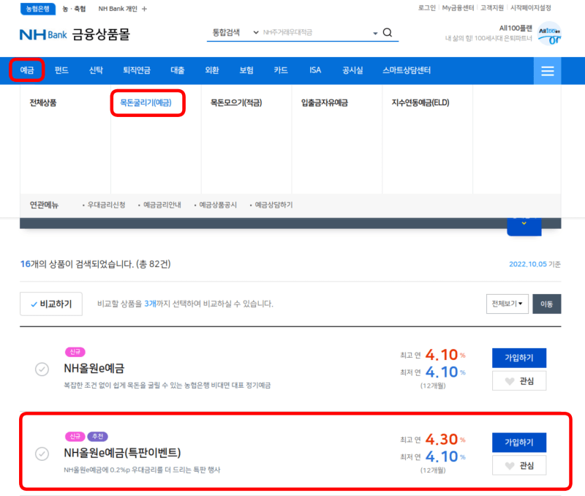Click the heart icon on NH올원e예금 관심 button
The image size is (585, 496).
coord(510,381)
